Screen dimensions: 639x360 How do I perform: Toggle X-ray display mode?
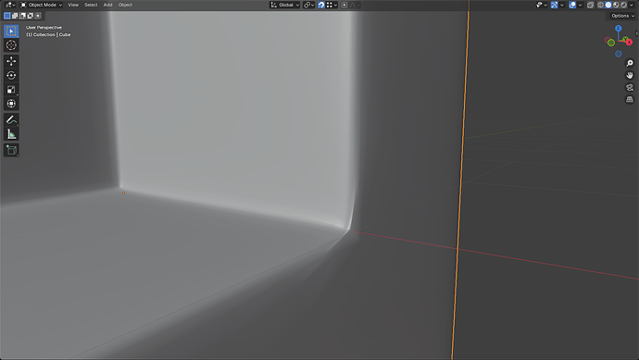pyautogui.click(x=590, y=5)
